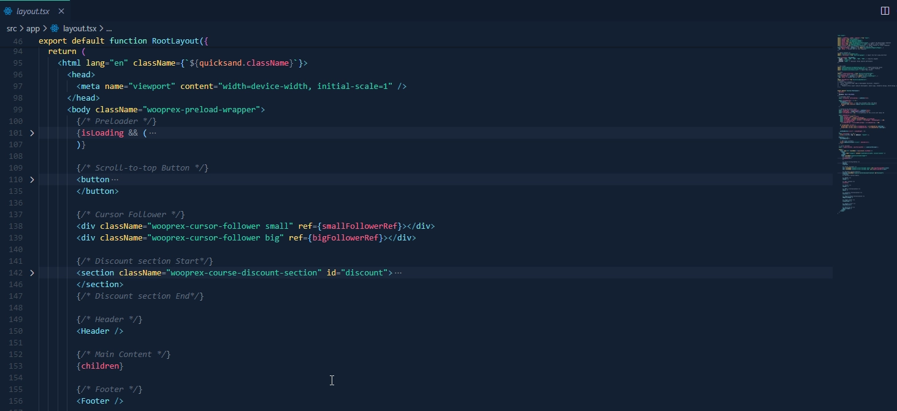
Task: Expand the collapsed isLoading block at line 101
Action: pyautogui.click(x=32, y=133)
